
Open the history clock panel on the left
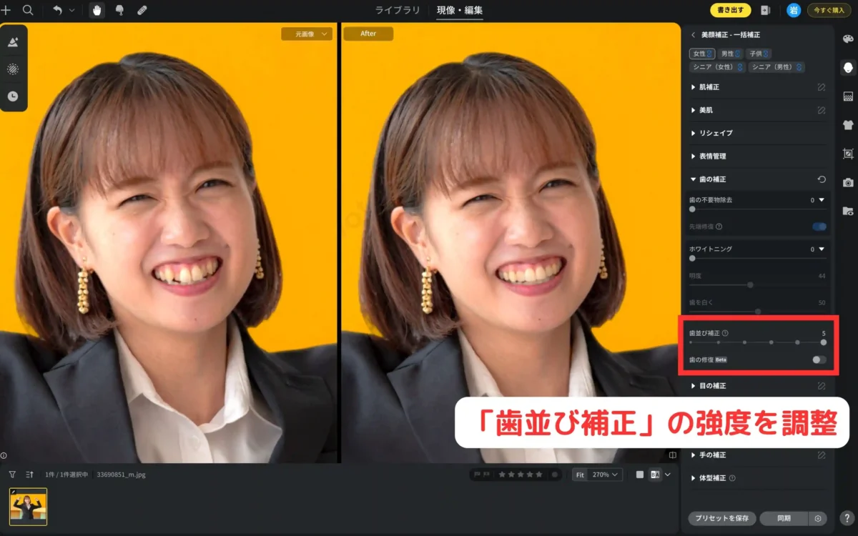pos(13,95)
